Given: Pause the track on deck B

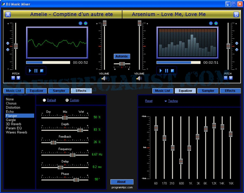Looking at the screenshot, I should point(167,71).
